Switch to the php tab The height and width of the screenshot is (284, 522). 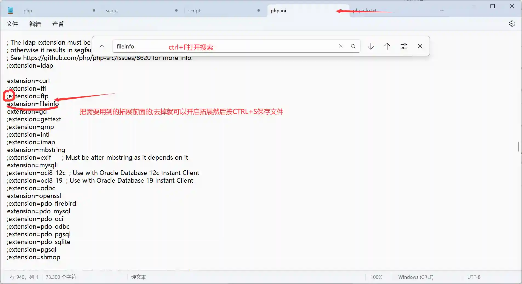(28, 10)
